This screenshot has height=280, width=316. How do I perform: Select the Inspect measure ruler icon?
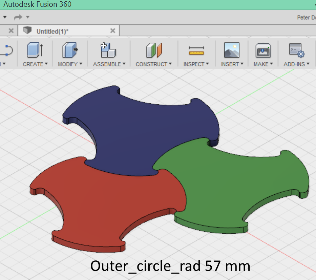[196, 51]
